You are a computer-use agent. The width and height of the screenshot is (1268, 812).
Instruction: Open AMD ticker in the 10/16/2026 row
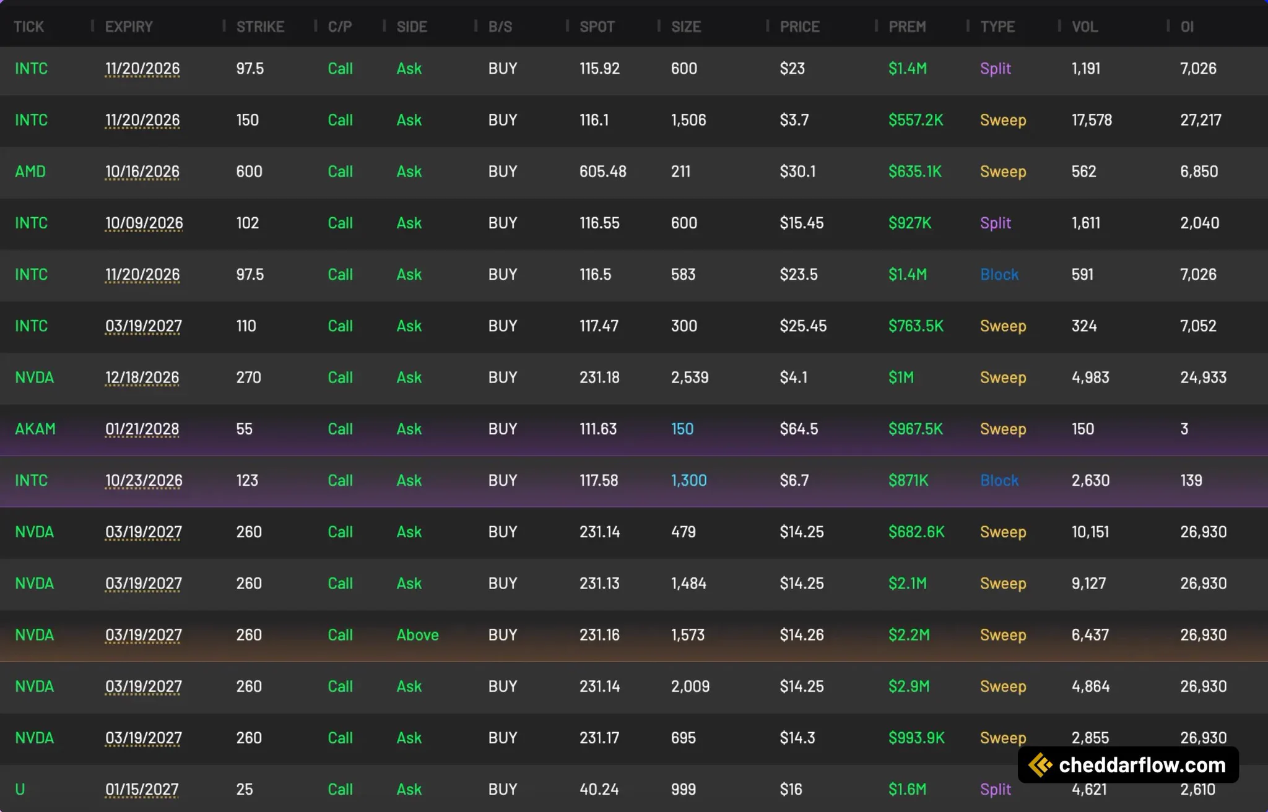tap(30, 171)
